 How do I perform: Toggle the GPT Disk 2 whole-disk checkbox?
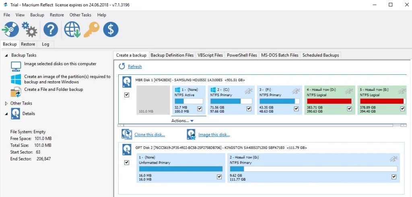(x=127, y=163)
